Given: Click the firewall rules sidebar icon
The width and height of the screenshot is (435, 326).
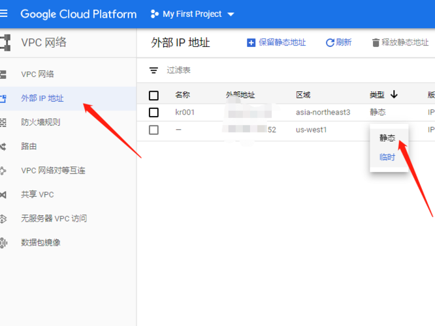Looking at the screenshot, I should (3, 123).
